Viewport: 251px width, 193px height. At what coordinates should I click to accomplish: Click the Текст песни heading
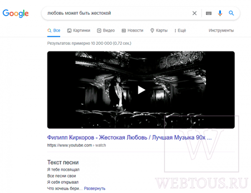63,162
